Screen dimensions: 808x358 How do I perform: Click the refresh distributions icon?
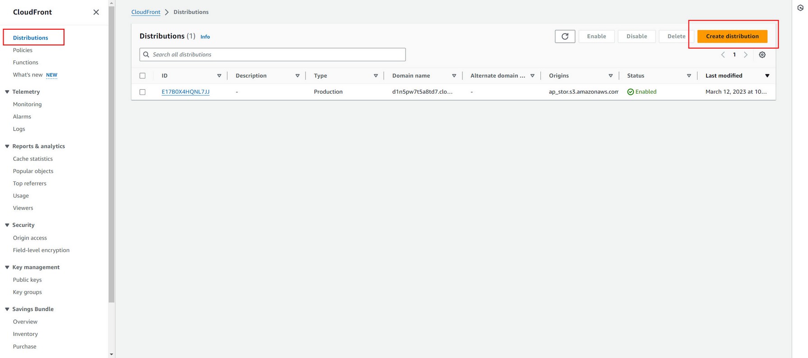click(x=564, y=36)
